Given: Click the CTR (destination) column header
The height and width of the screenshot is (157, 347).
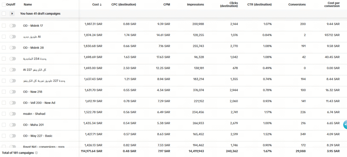Looking at the screenshot, I should 260,5.
